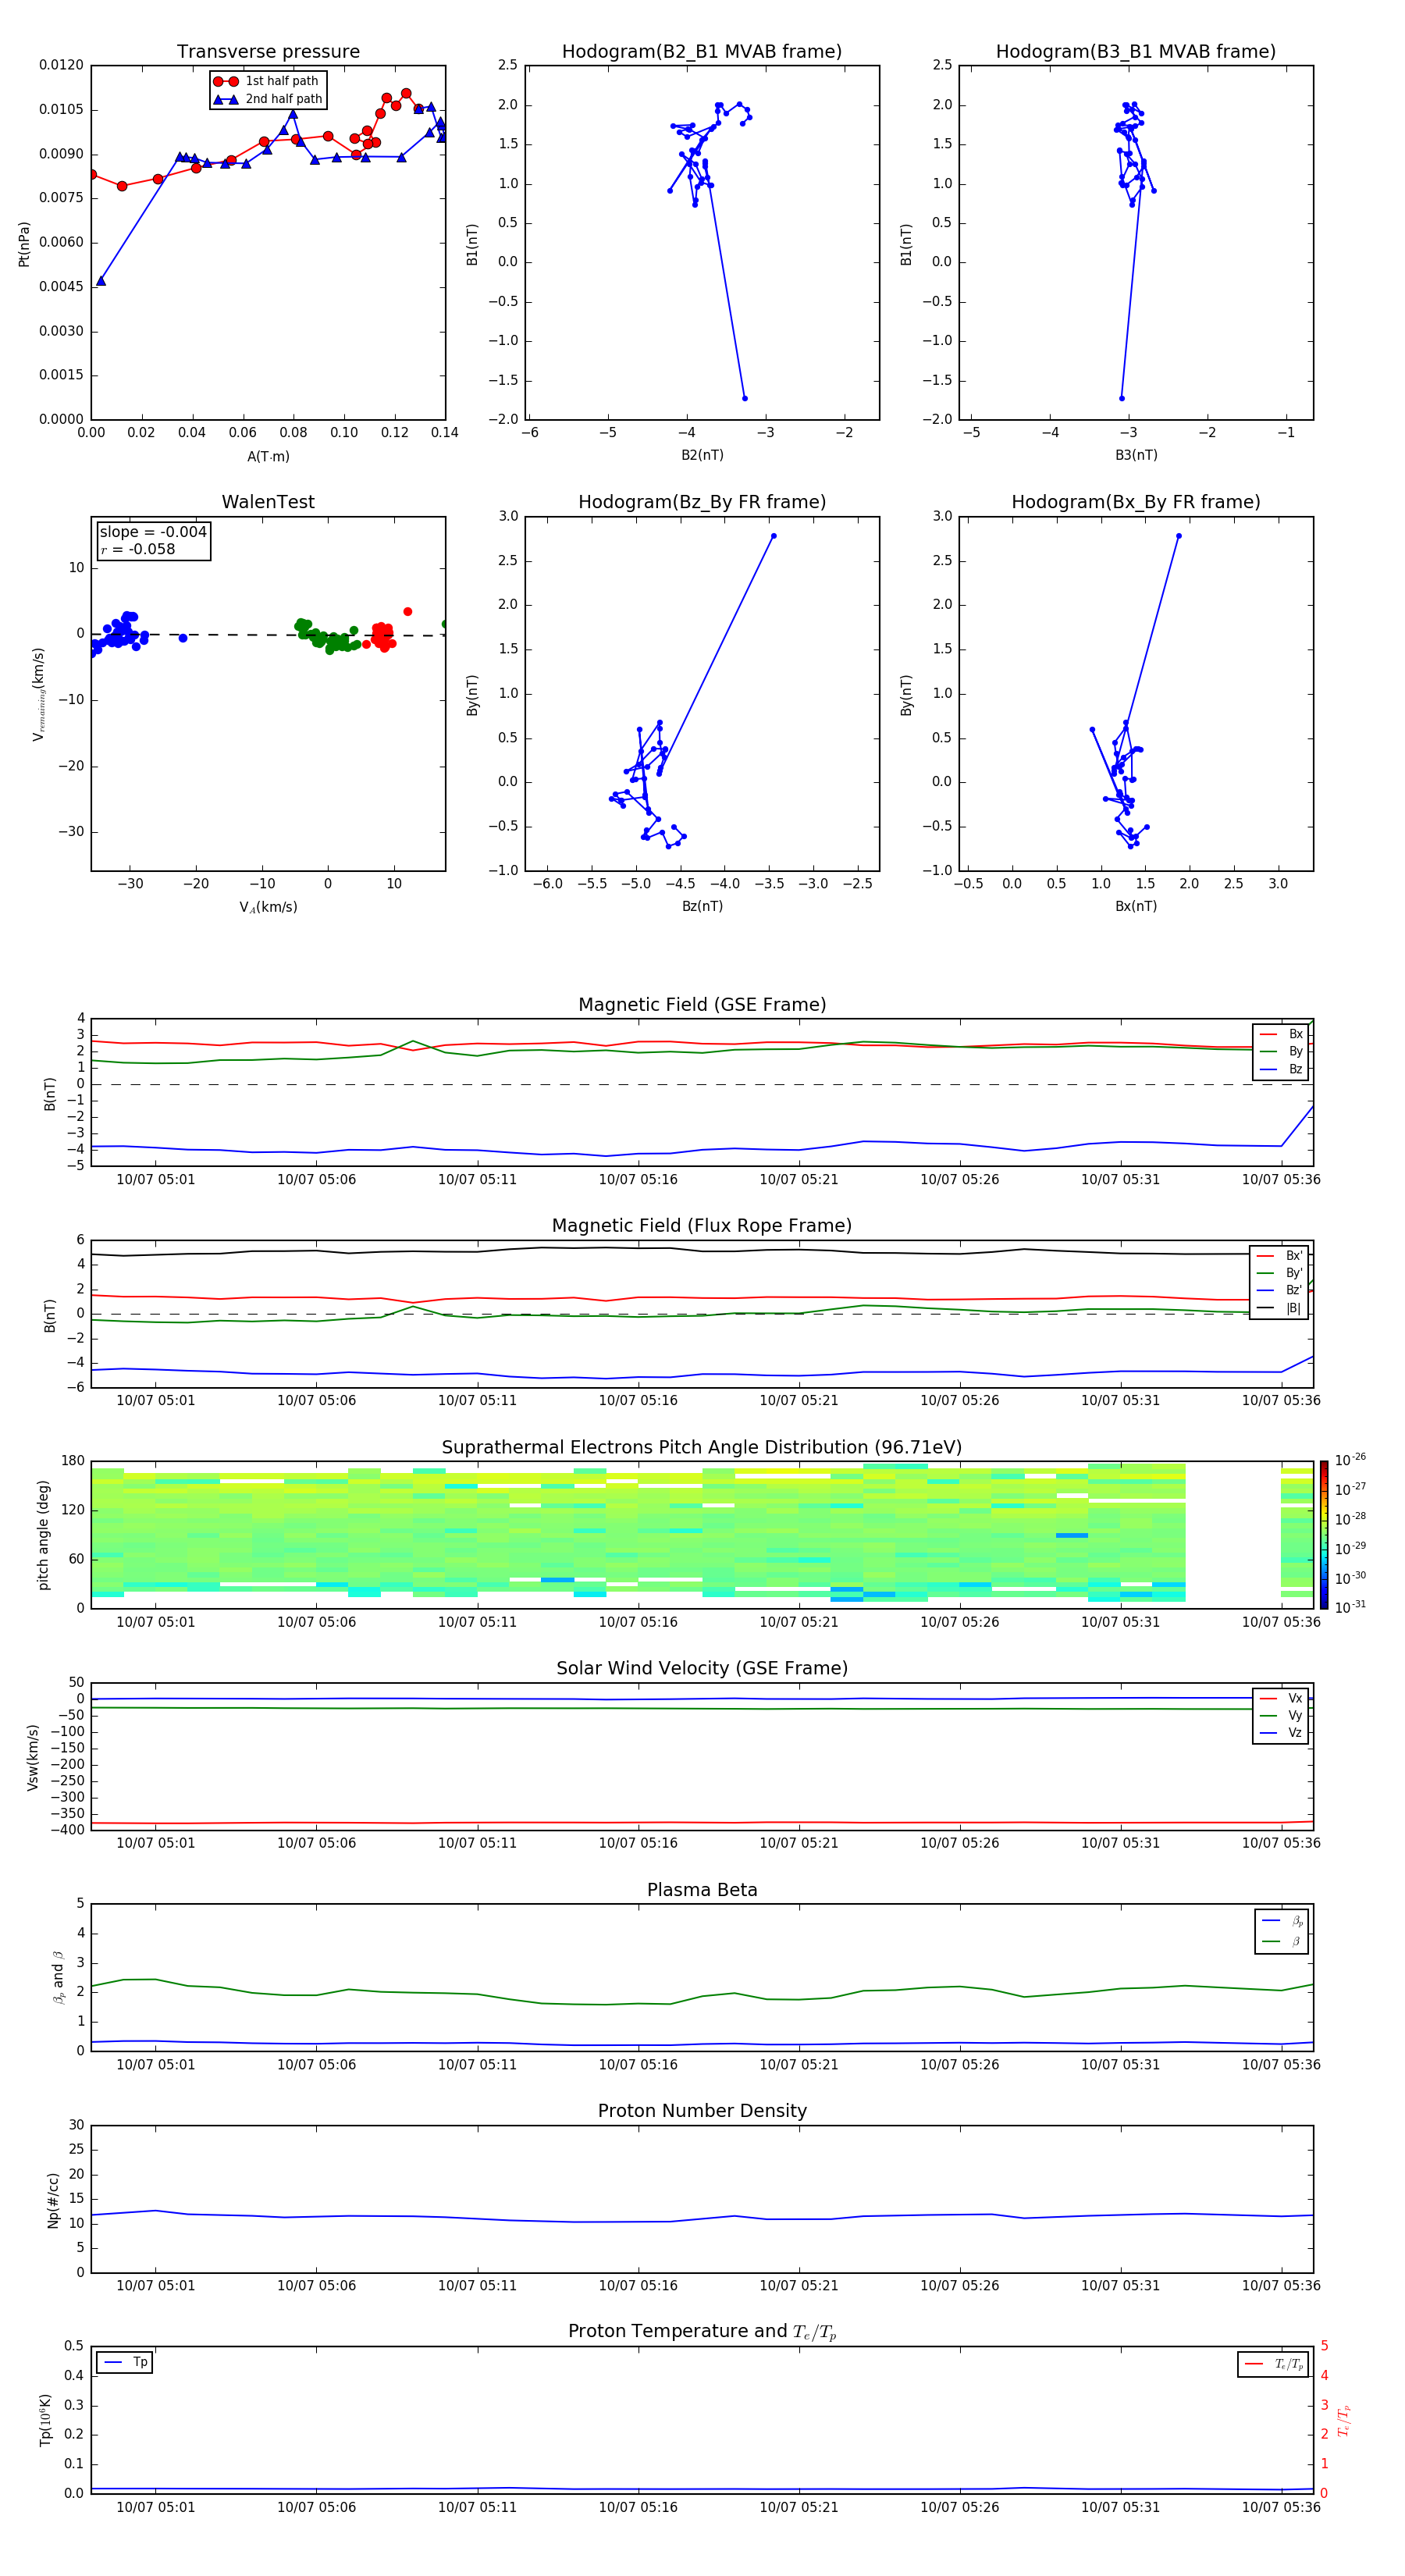The image size is (1405, 2576).
Task: Click the "r = -0.058" annotation
Action: [x=138, y=549]
